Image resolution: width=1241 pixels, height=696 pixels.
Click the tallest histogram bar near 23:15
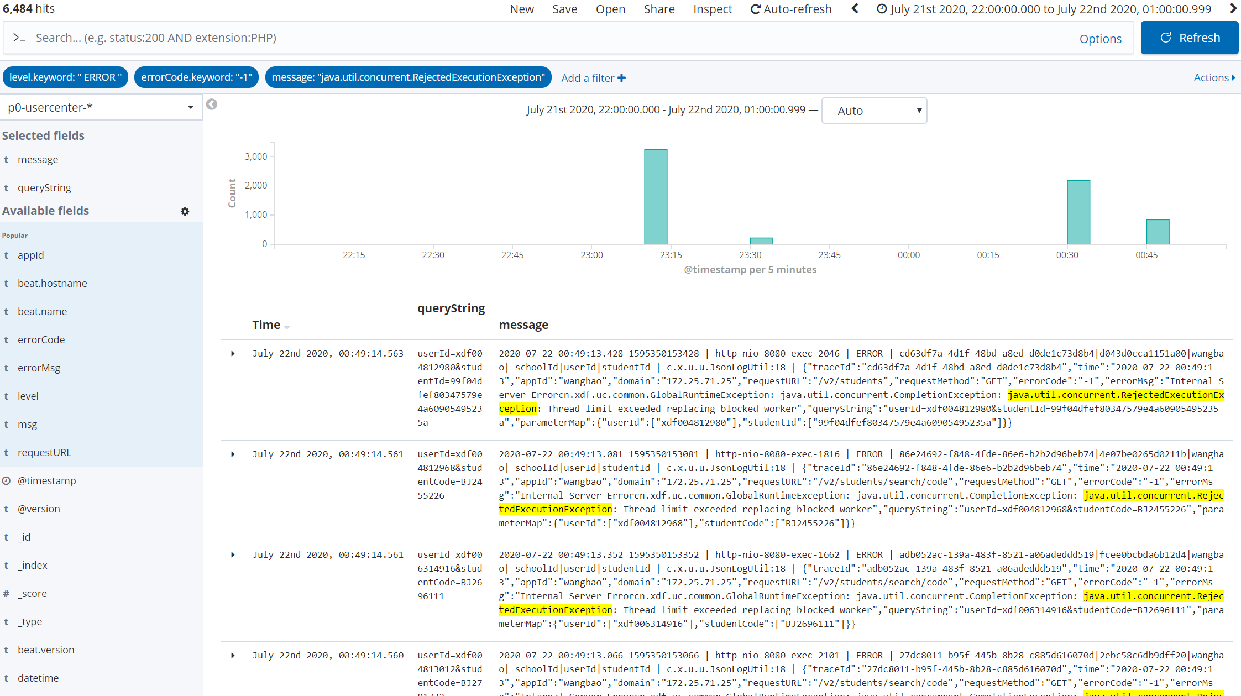coord(656,196)
